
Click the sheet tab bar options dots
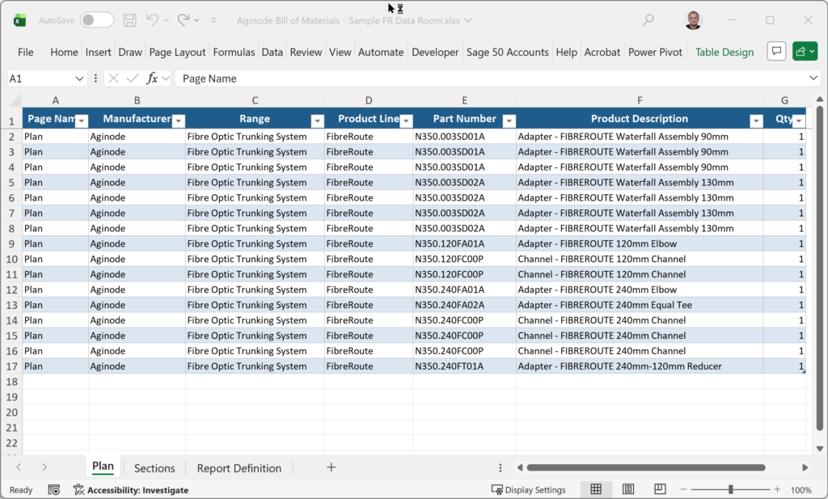500,467
